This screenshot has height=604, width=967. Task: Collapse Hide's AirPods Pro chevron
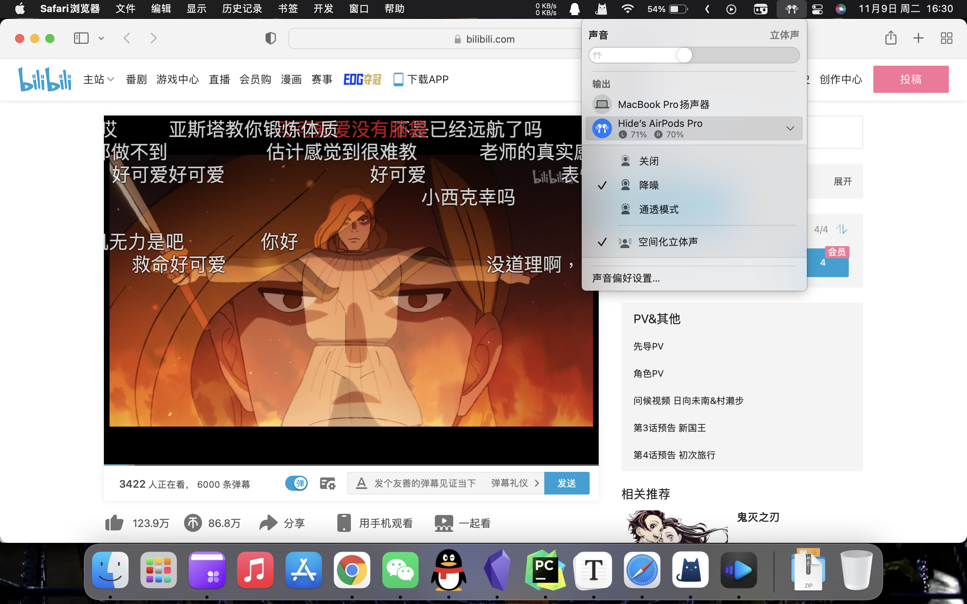(x=789, y=128)
